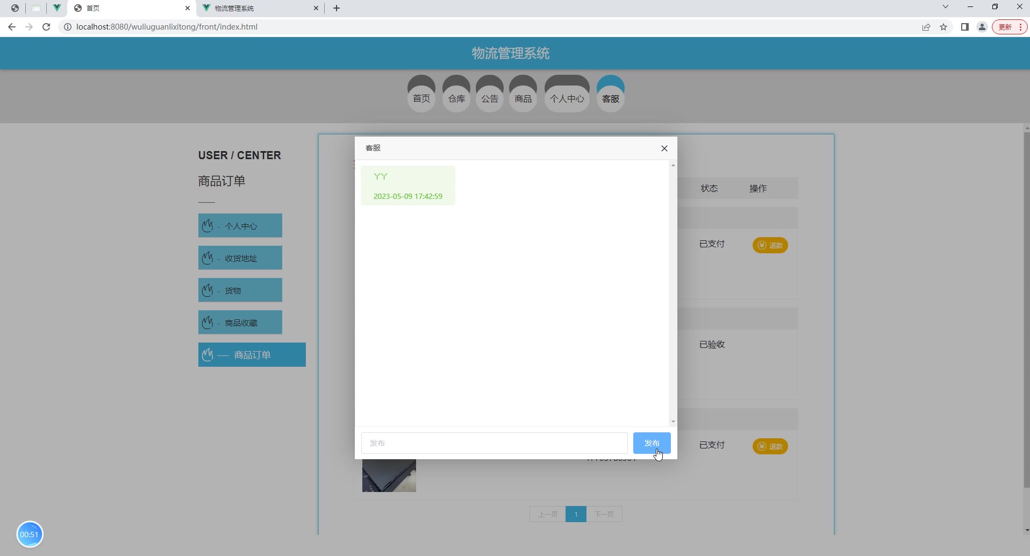Click the 操作 column header
This screenshot has width=1030, height=556.
[x=758, y=188]
